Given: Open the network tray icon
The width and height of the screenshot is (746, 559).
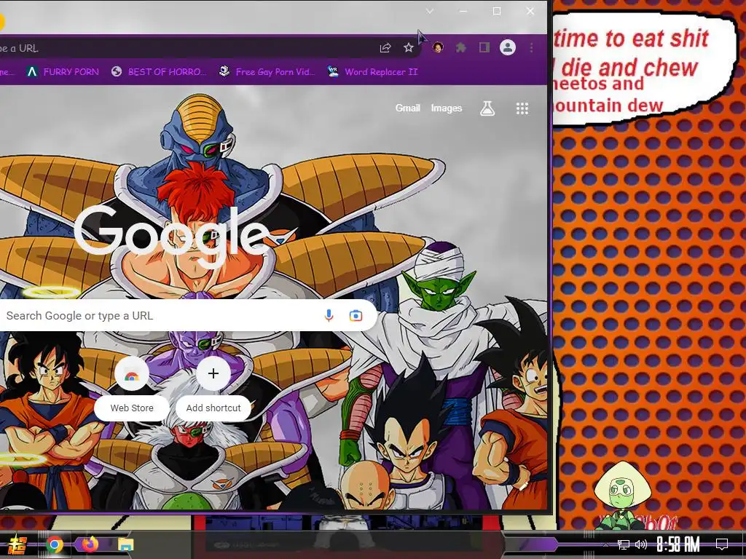Looking at the screenshot, I should click(x=624, y=544).
